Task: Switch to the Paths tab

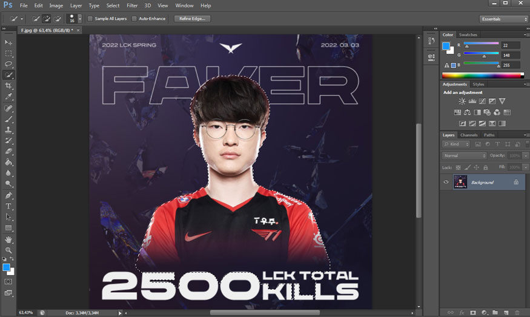Action: [x=489, y=135]
